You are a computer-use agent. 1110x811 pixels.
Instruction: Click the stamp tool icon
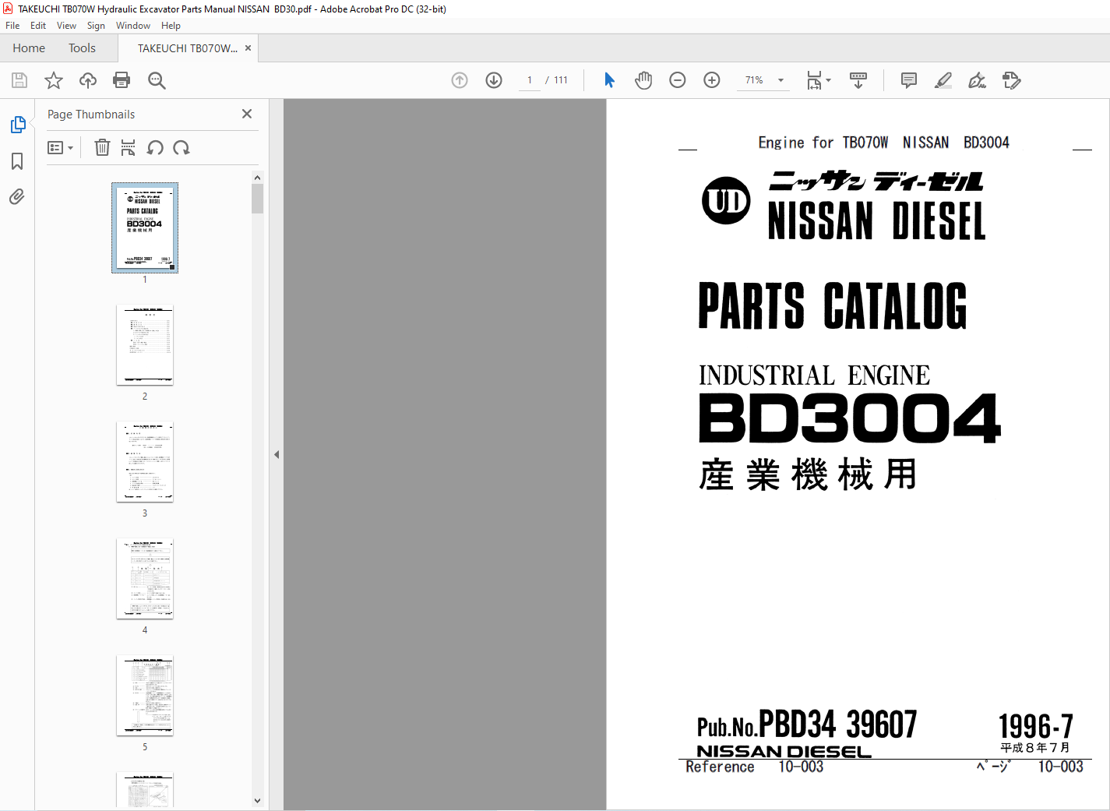coord(1011,80)
